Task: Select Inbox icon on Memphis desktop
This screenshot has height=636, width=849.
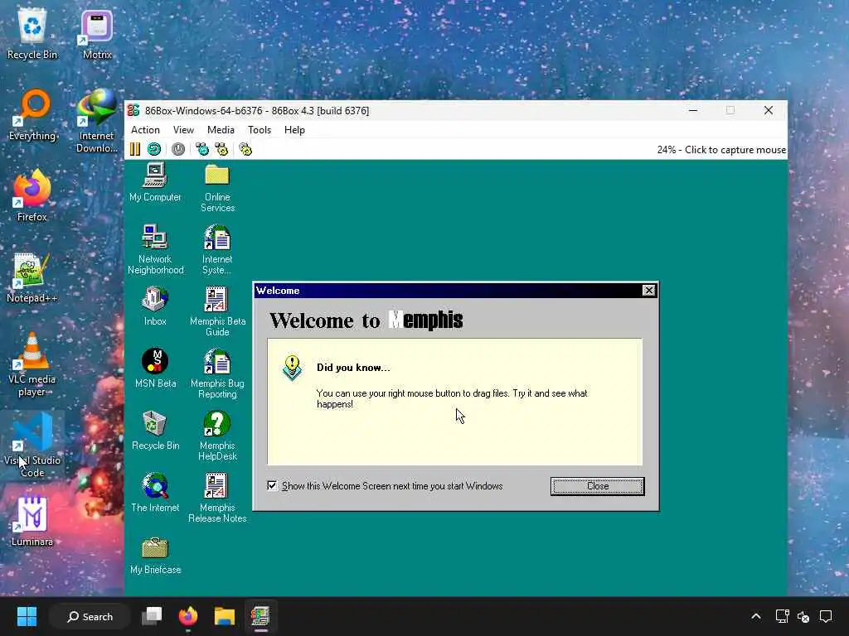Action: click(x=155, y=306)
